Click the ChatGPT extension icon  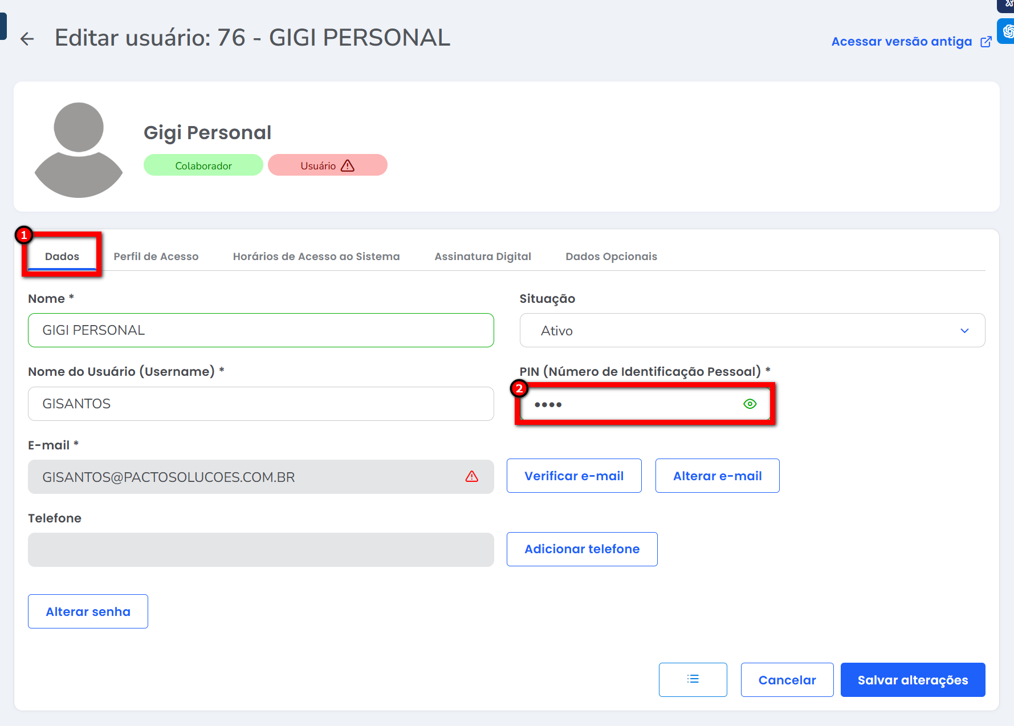pyautogui.click(x=1007, y=31)
